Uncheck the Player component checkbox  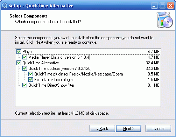click(x=19, y=52)
